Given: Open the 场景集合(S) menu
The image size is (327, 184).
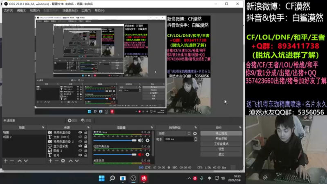Looking at the screenshot, I should 70,11.
